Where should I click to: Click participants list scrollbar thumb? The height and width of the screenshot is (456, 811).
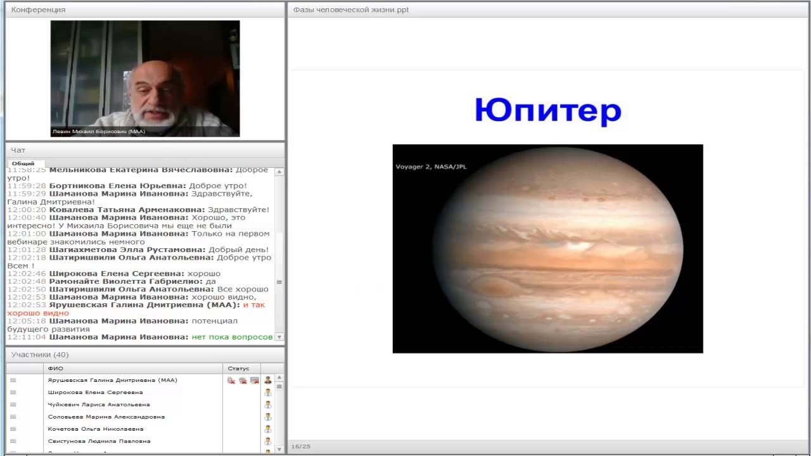click(x=279, y=386)
